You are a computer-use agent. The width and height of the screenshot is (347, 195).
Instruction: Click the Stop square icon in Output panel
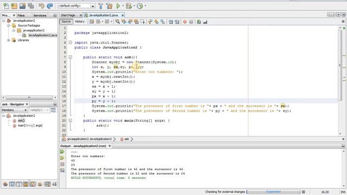[x=62, y=164]
